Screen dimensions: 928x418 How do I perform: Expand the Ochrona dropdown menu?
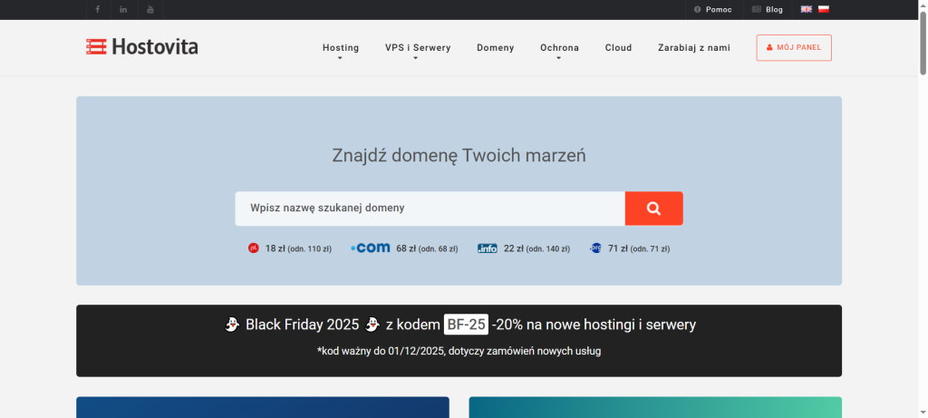tap(559, 48)
